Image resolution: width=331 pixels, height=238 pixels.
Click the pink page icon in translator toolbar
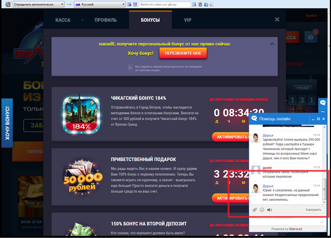pyautogui.click(x=135, y=4)
